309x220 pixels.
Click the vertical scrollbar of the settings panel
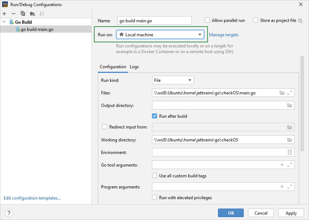[302, 103]
